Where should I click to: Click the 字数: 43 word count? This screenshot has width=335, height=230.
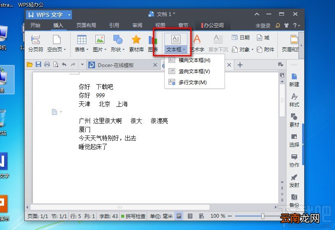[x=109, y=216]
